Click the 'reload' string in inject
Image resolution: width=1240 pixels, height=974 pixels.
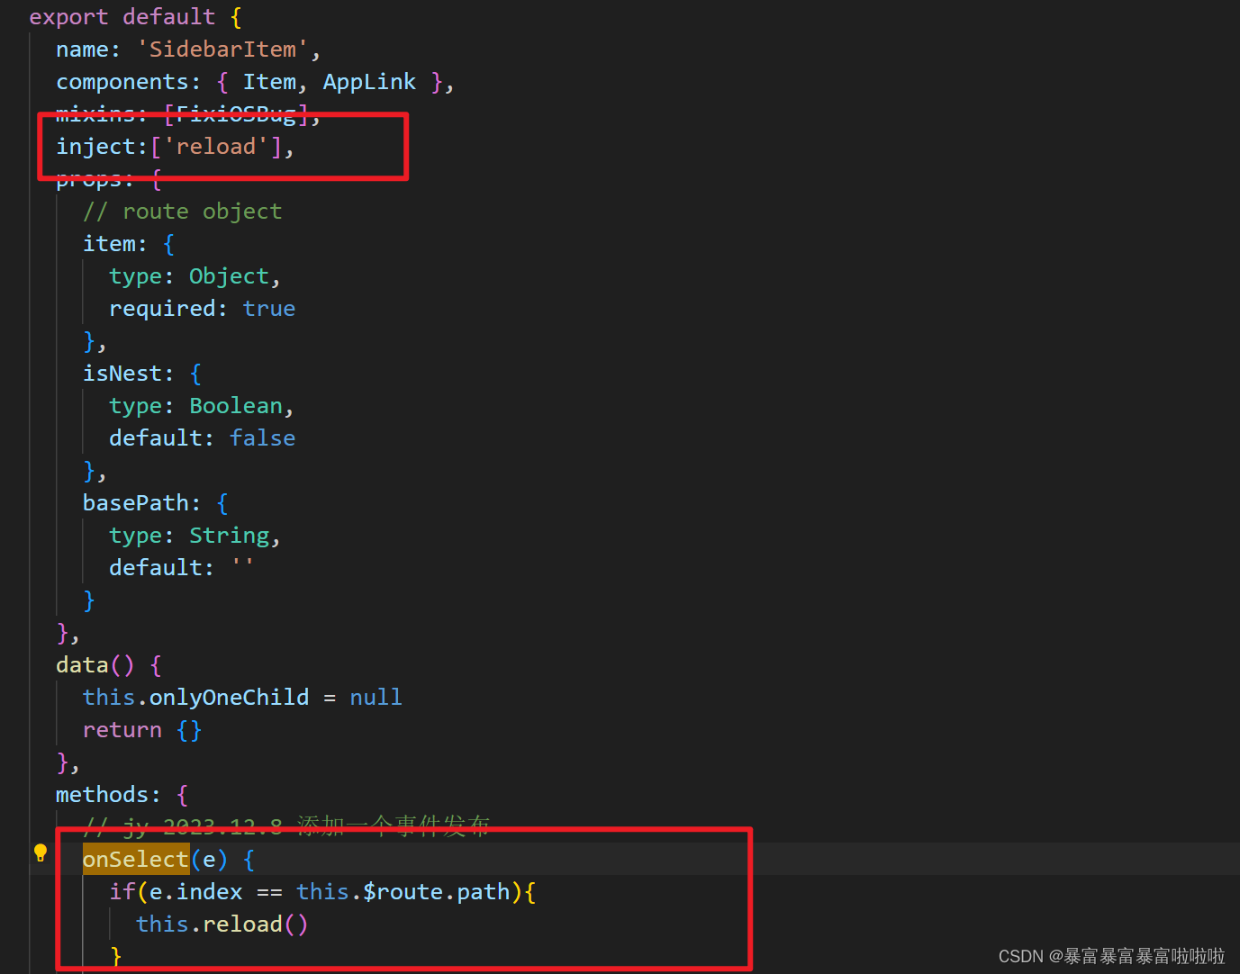pyautogui.click(x=216, y=147)
